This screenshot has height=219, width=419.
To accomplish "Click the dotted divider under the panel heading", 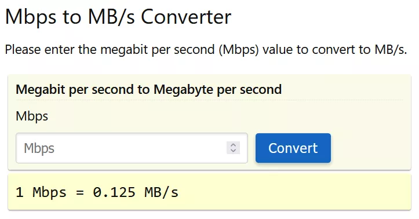I will pyautogui.click(x=209, y=100).
